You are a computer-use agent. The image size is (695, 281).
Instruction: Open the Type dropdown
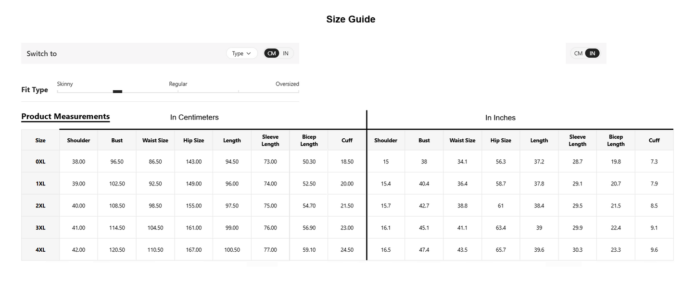tap(241, 53)
